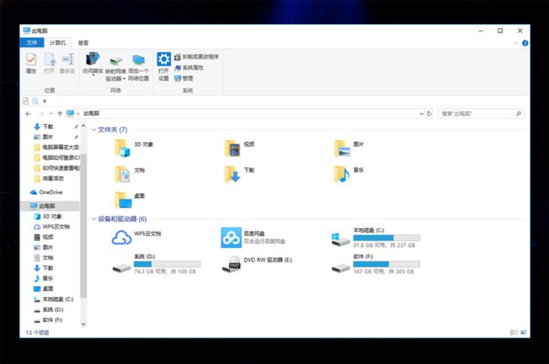Select the 桌面 folder in main pane
The height and width of the screenshot is (364, 549).
point(129,199)
